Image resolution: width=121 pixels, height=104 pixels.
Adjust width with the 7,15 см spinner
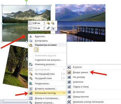click(x=44, y=28)
